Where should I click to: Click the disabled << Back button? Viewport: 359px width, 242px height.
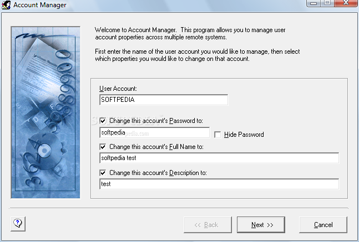click(x=208, y=225)
